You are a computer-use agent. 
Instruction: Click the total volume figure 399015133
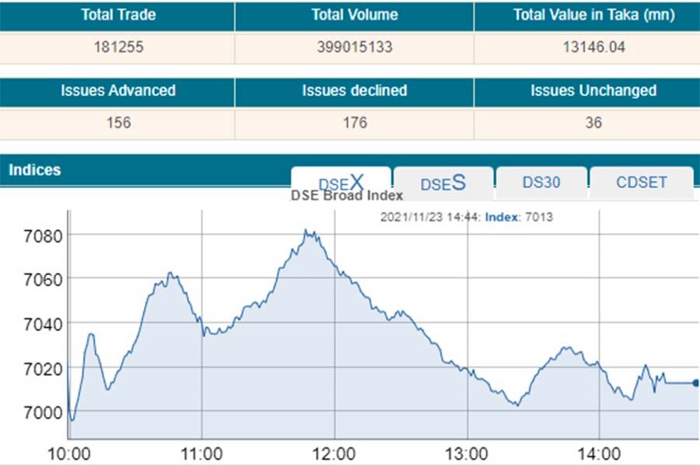click(354, 47)
